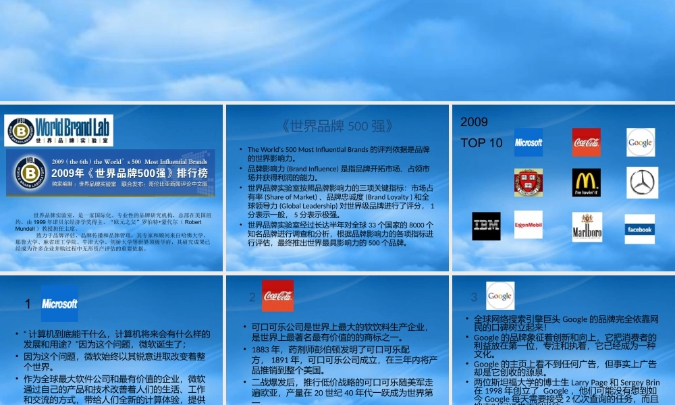The image size is (675, 405).
Task: Click the IBM logo
Action: [x=486, y=226]
